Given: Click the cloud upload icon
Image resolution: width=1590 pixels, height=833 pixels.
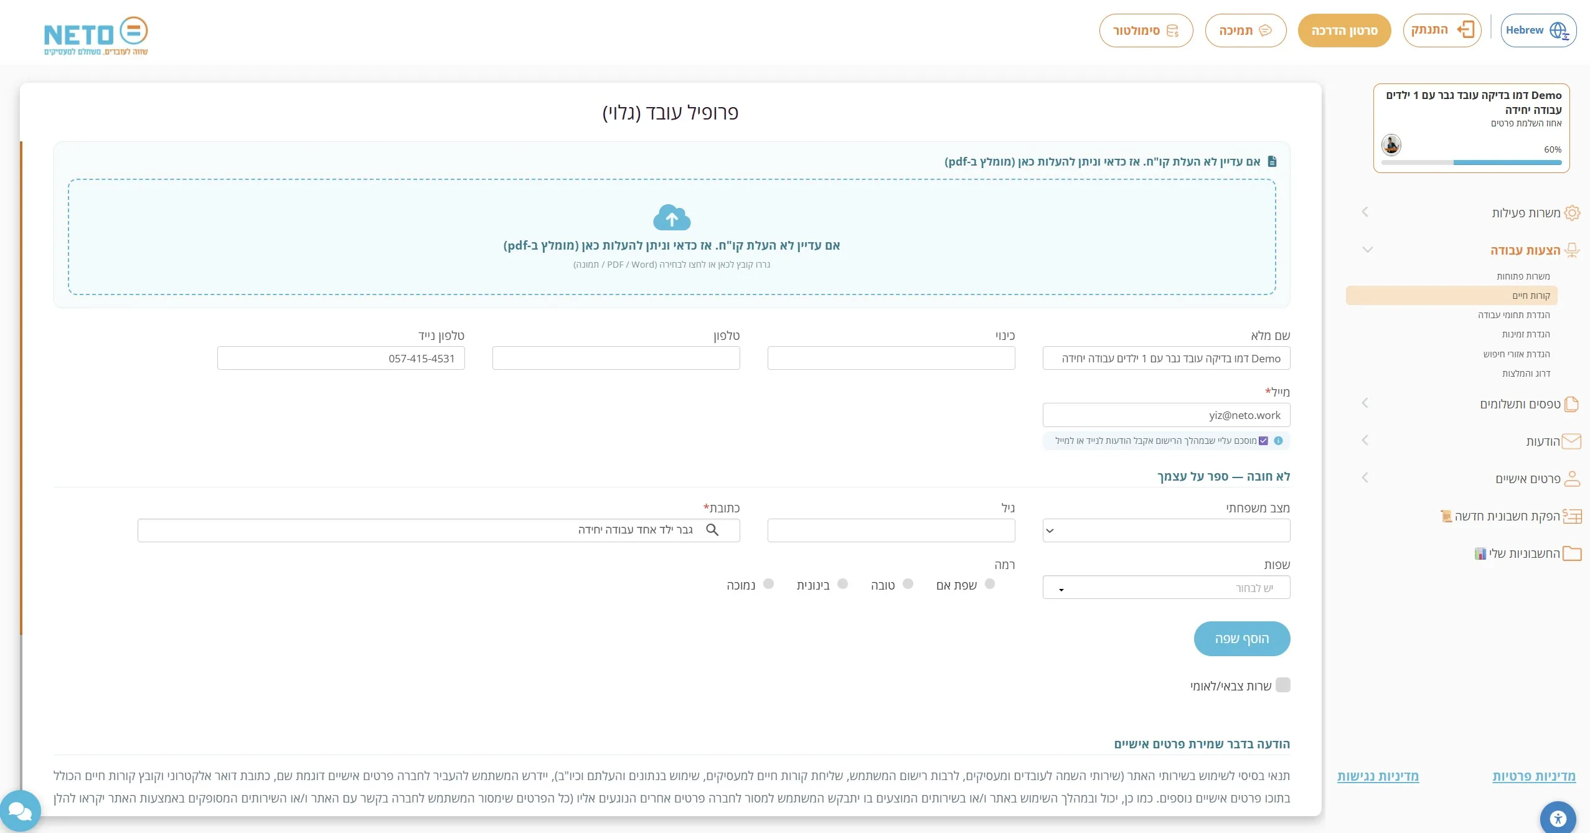Looking at the screenshot, I should (x=672, y=218).
